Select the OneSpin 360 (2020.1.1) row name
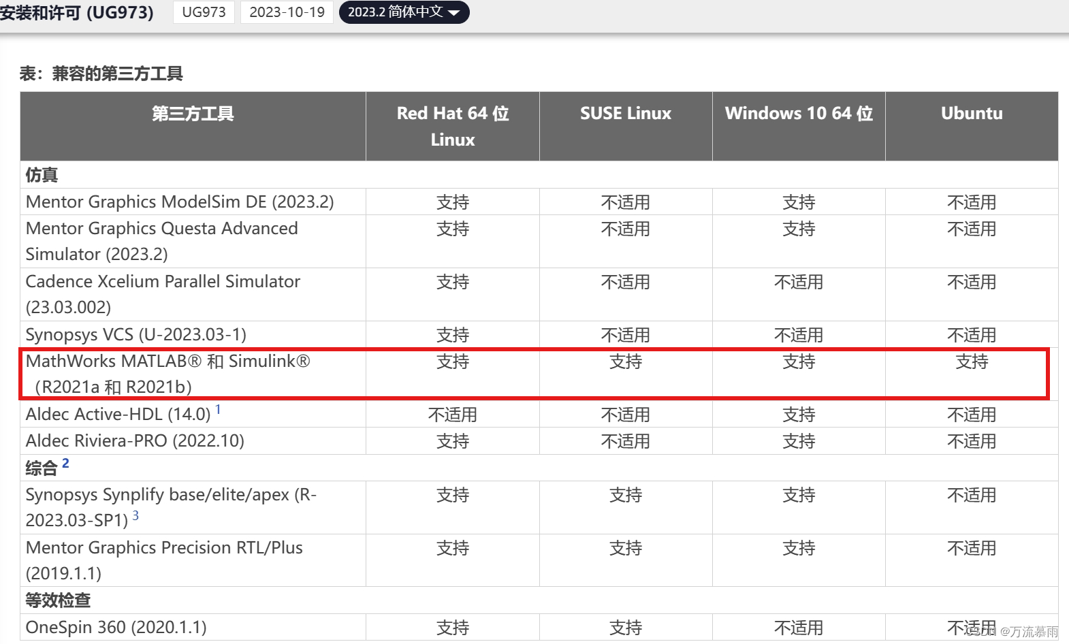 click(116, 627)
